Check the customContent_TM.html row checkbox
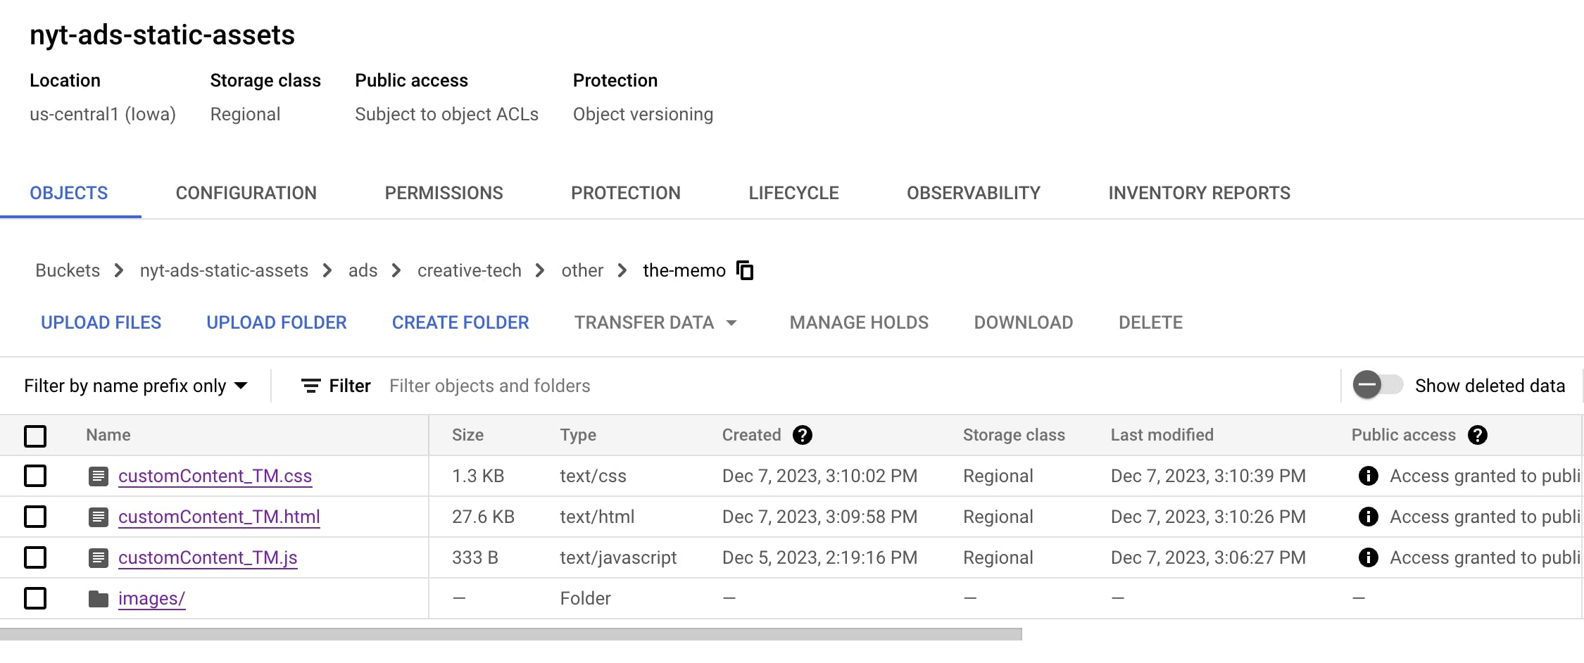 pos(35,517)
